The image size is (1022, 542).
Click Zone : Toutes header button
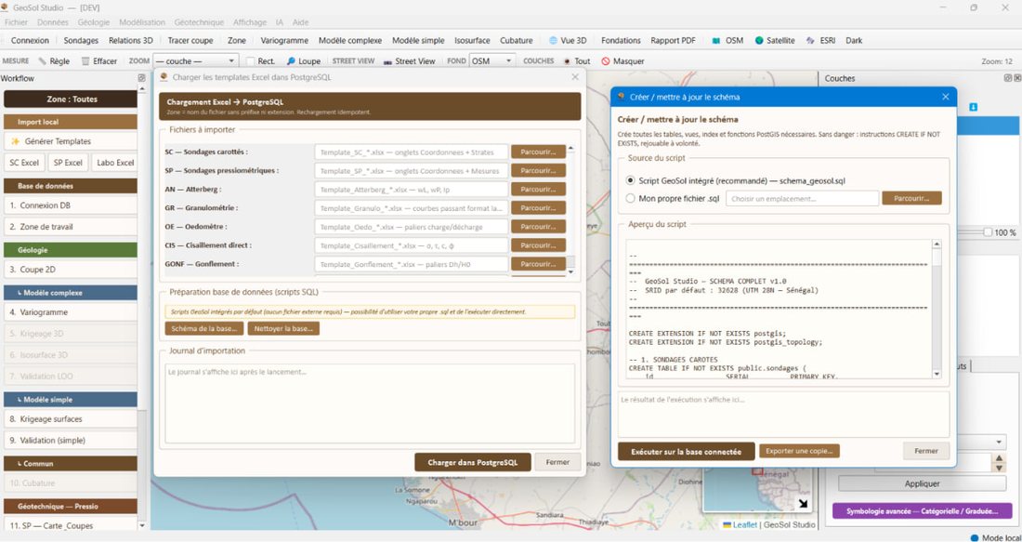71,99
